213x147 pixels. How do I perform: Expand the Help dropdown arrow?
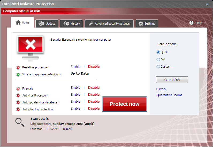[x=205, y=23]
